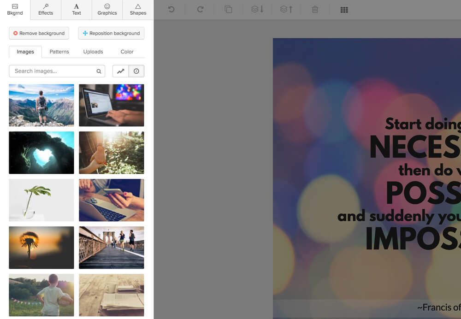Viewport: 461px width, 319px height.
Task: Click the Remove background button
Action: (39, 33)
